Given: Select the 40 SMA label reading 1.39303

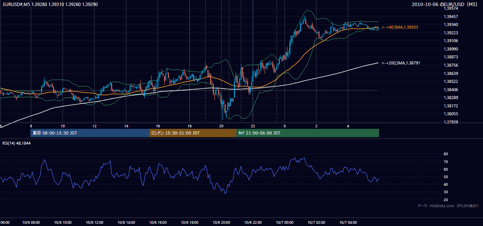Looking at the screenshot, I should click(x=400, y=27).
